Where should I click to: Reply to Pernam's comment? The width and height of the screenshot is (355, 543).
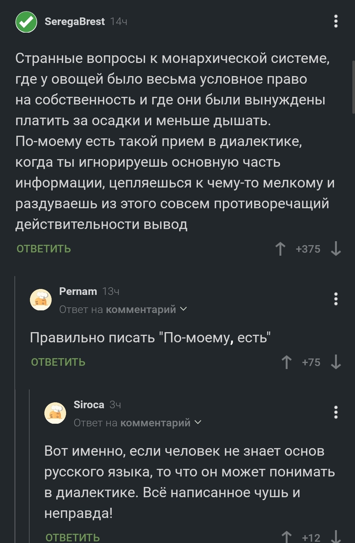point(58,362)
